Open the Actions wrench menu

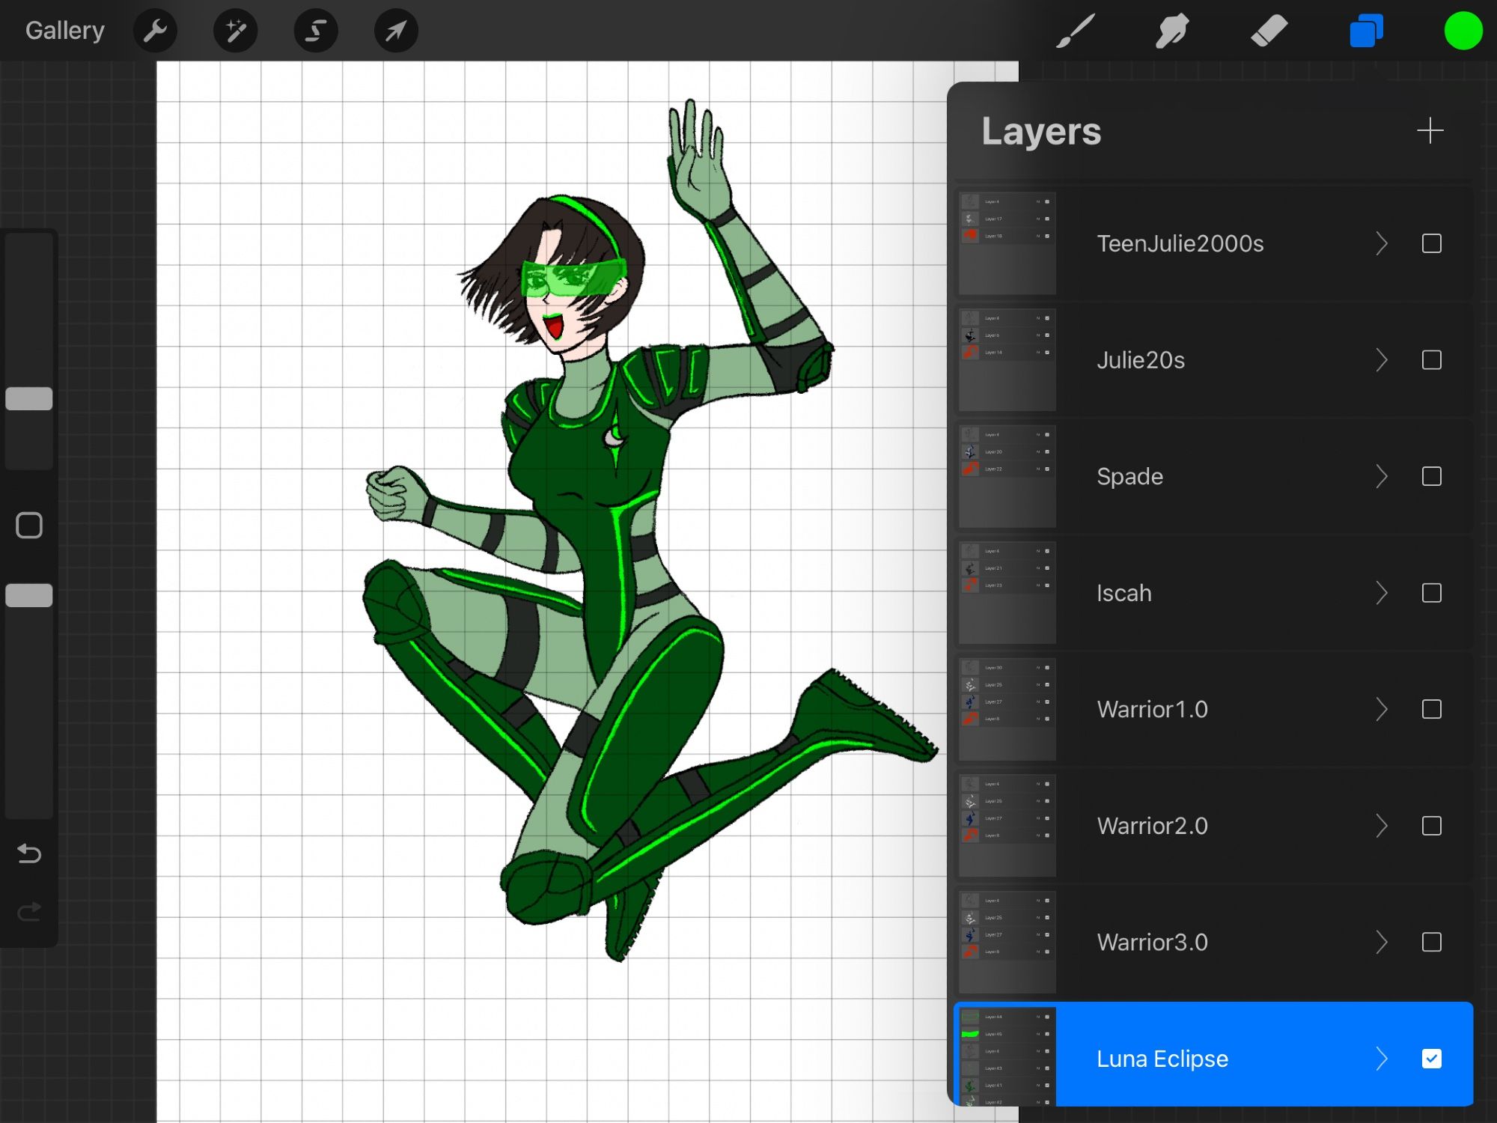155,31
